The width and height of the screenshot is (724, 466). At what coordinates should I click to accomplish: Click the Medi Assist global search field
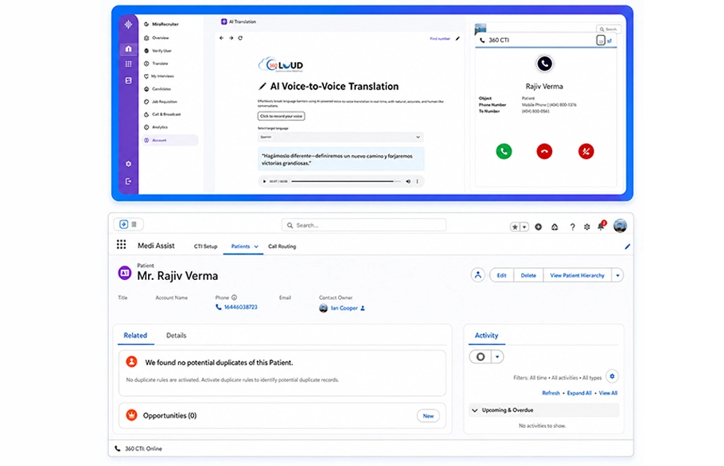(x=364, y=225)
